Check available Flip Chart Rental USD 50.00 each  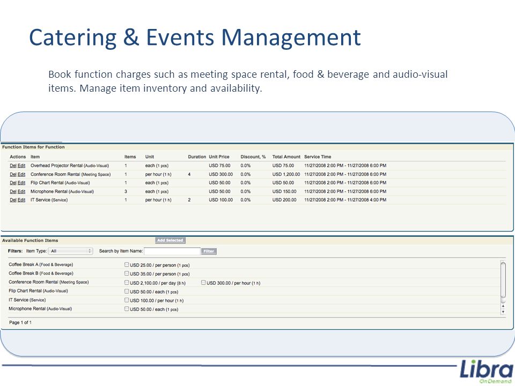127,291
